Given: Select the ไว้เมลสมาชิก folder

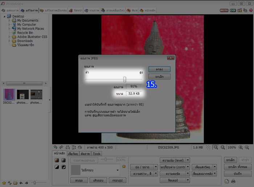Looking at the screenshot, I should (26, 45).
